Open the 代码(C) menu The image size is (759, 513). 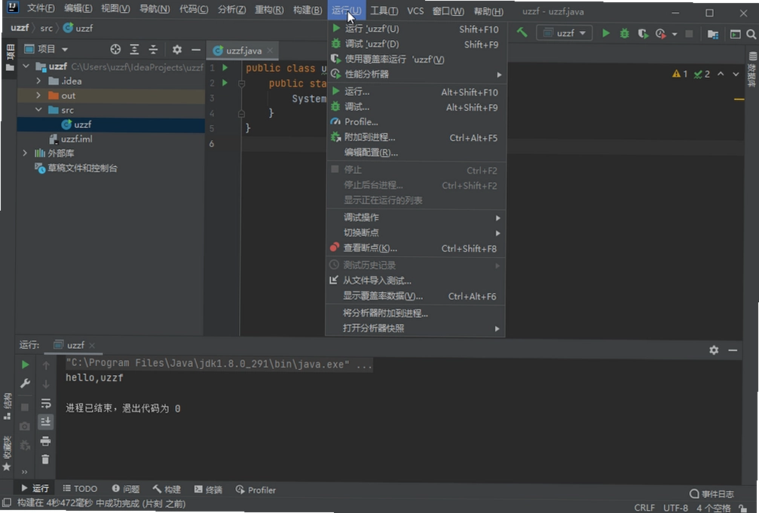coord(194,9)
